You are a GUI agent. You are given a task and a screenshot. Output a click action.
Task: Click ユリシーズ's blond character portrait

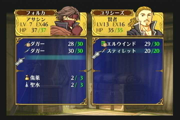point(145,21)
